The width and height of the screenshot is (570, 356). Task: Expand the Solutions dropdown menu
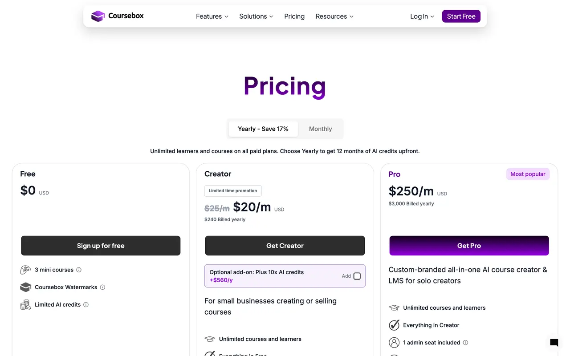click(256, 16)
